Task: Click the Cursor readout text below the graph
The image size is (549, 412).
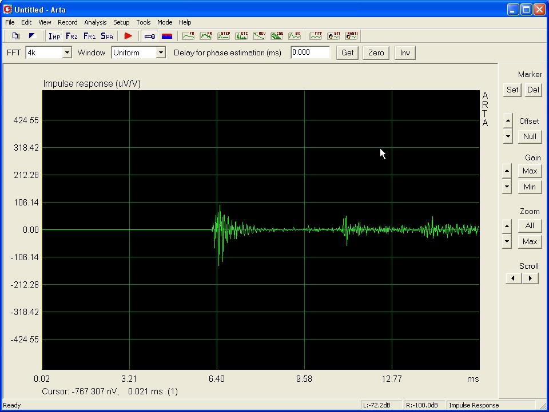Action: click(110, 391)
